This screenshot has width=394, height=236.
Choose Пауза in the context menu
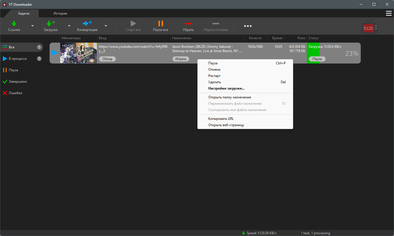[245, 63]
